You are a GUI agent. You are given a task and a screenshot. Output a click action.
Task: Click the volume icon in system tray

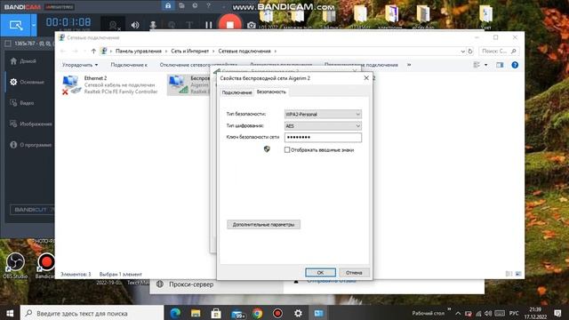click(x=488, y=314)
